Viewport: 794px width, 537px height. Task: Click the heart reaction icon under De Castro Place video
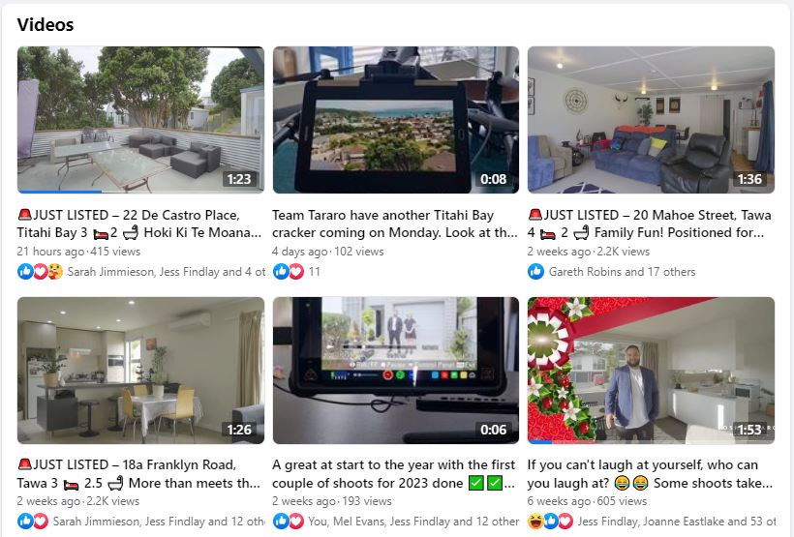[x=40, y=272]
